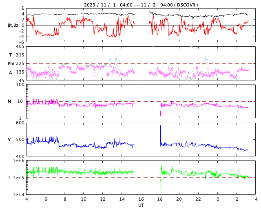Click the 1e+5 temperature tick label
Image resolution: width=261 pixels, height=208 pixels.
point(18,178)
